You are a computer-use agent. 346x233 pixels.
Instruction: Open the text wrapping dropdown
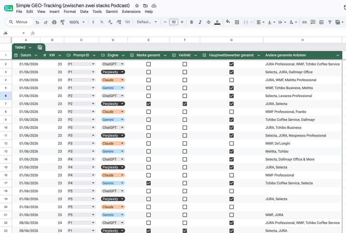point(282,22)
